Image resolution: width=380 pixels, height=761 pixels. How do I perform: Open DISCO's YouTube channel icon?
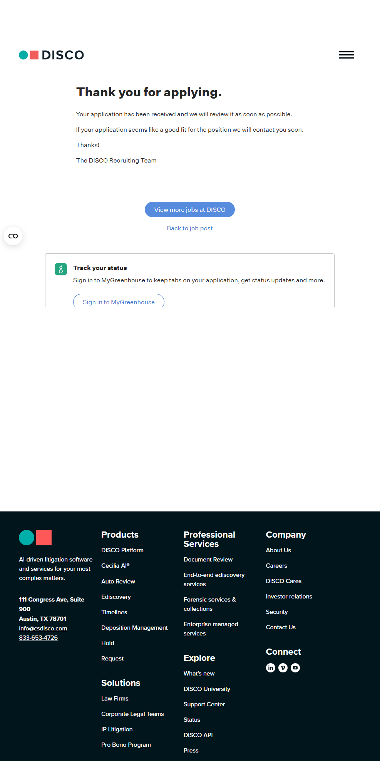(295, 668)
